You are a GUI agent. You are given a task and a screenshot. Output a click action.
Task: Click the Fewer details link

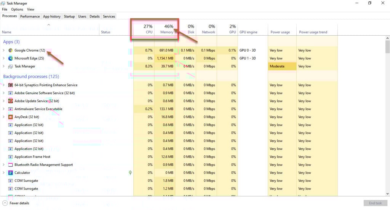click(x=19, y=203)
